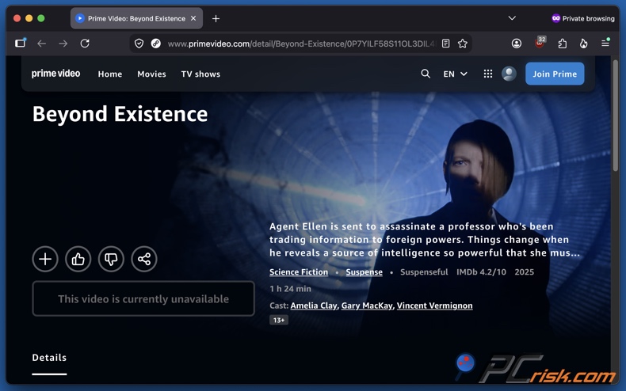Open Home in Prime Video nav
Image resolution: width=626 pixels, height=391 pixels.
click(110, 74)
